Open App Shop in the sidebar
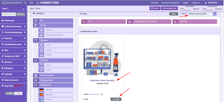The height and width of the screenshot is (102, 224). click(x=9, y=86)
